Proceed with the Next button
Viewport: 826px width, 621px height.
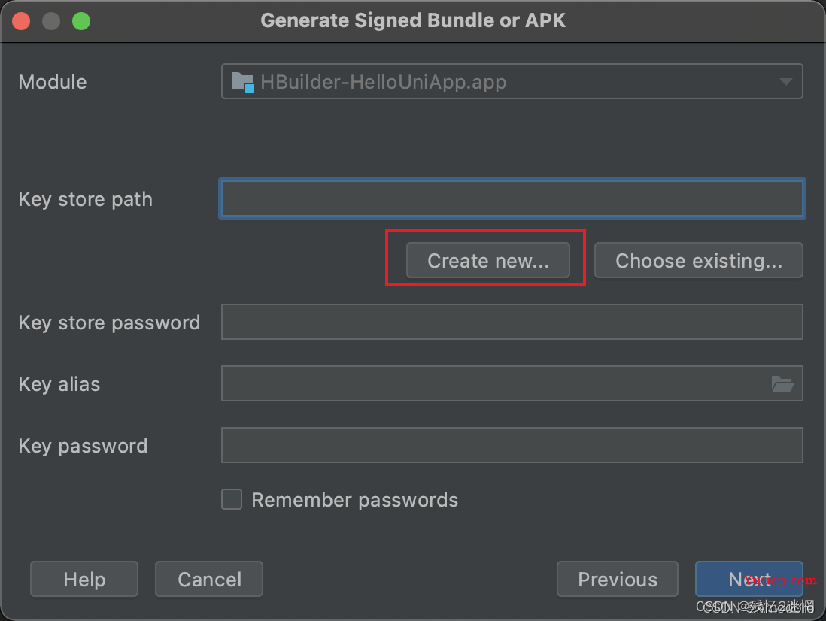click(749, 579)
